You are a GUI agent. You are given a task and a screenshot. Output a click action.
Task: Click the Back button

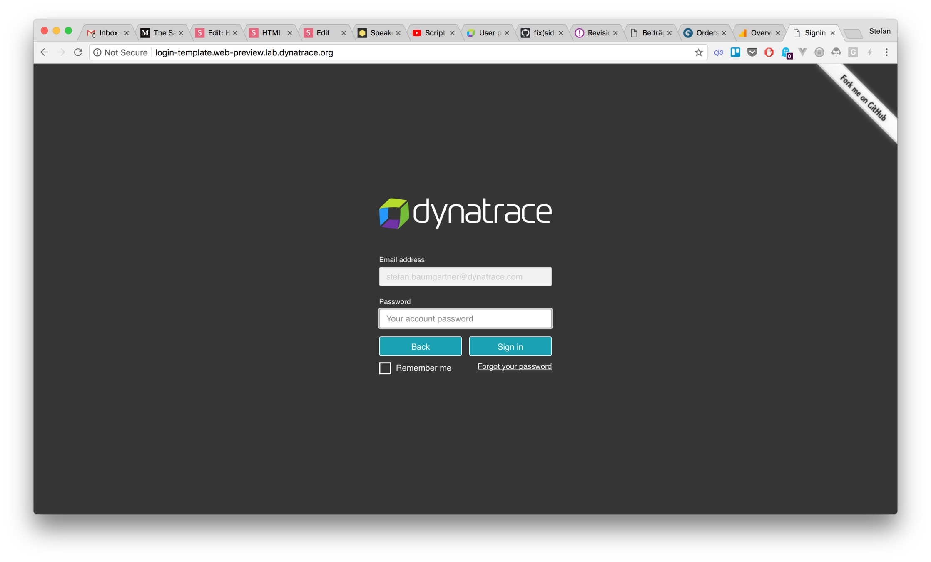(x=420, y=346)
